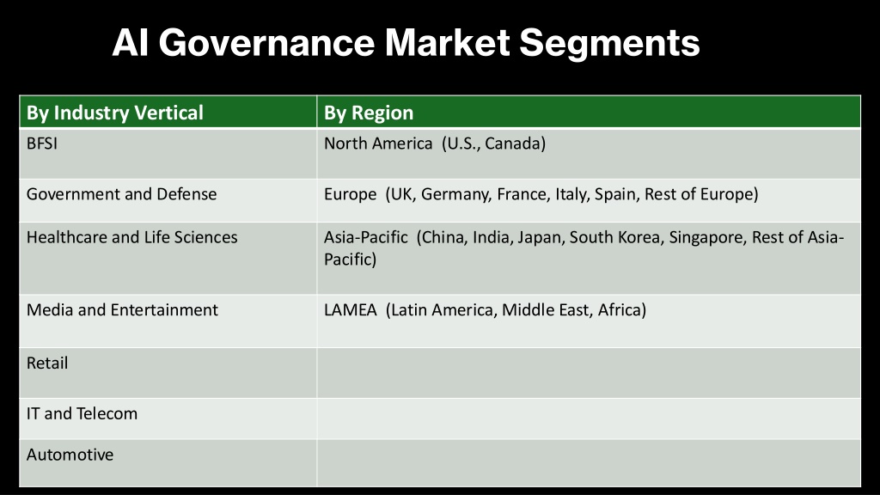
Task: Click the Asia-Pacific region cell
Action: (589, 258)
